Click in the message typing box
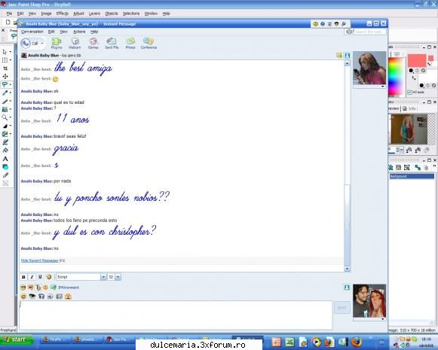The image size is (438, 350). (x=176, y=315)
